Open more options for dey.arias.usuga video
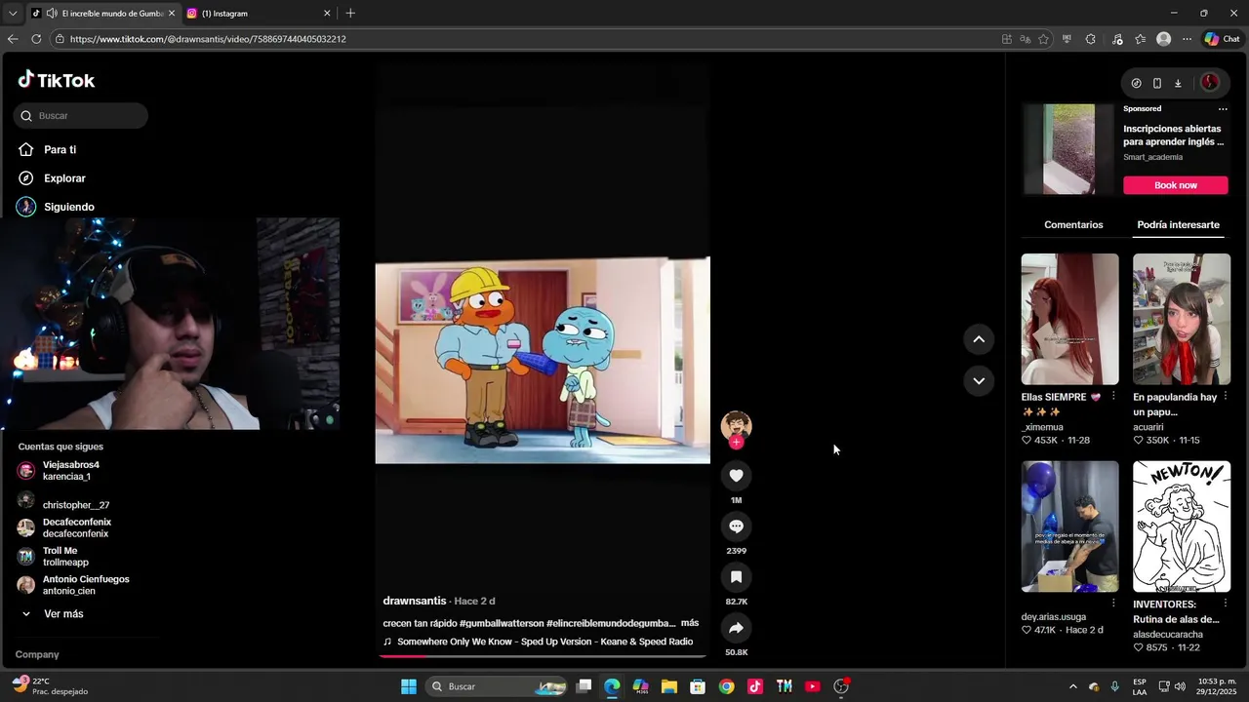The height and width of the screenshot is (702, 1249). [x=1113, y=604]
